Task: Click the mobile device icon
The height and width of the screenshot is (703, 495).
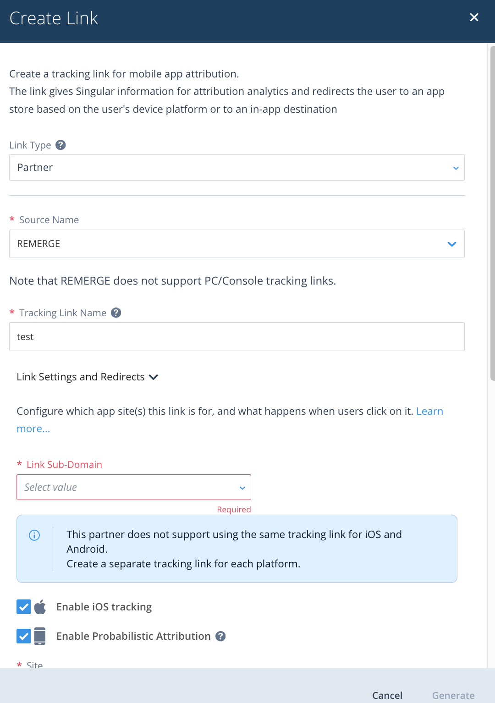Action: [40, 636]
